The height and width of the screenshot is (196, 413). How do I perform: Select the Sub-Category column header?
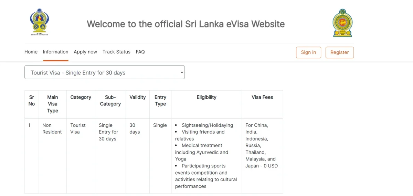(x=110, y=101)
